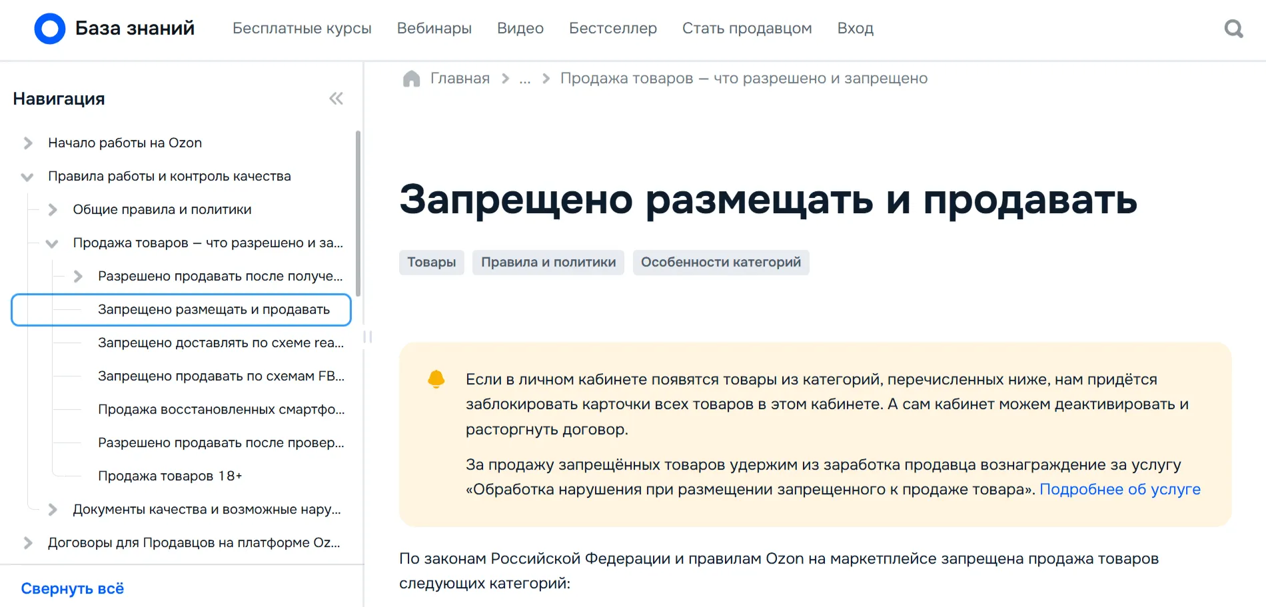Screen dimensions: 1266x607
Task: Open 'Бесплатные курсы' in top menu
Action: pyautogui.click(x=302, y=29)
